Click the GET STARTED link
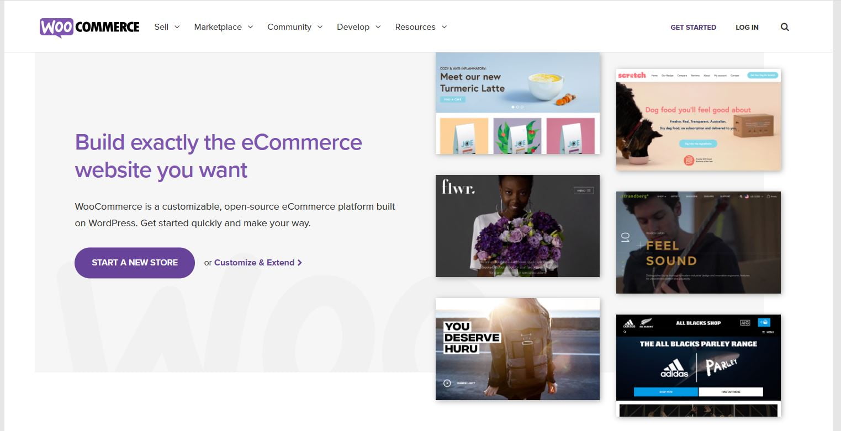Image resolution: width=841 pixels, height=431 pixels. (693, 27)
